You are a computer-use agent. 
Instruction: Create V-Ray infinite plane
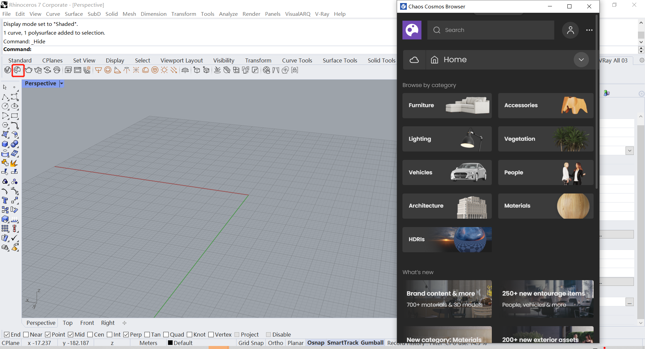point(185,70)
